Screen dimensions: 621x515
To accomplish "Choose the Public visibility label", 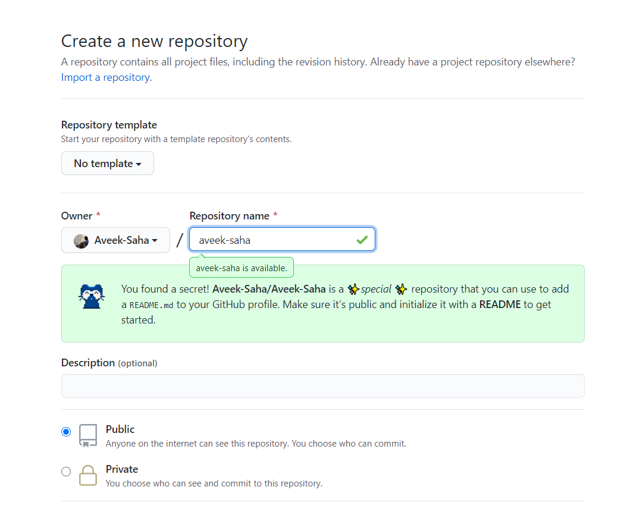I will click(x=120, y=429).
